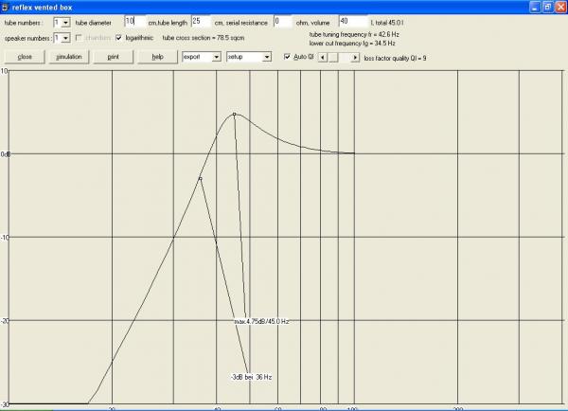Expand the setup dropdown list

point(267,57)
